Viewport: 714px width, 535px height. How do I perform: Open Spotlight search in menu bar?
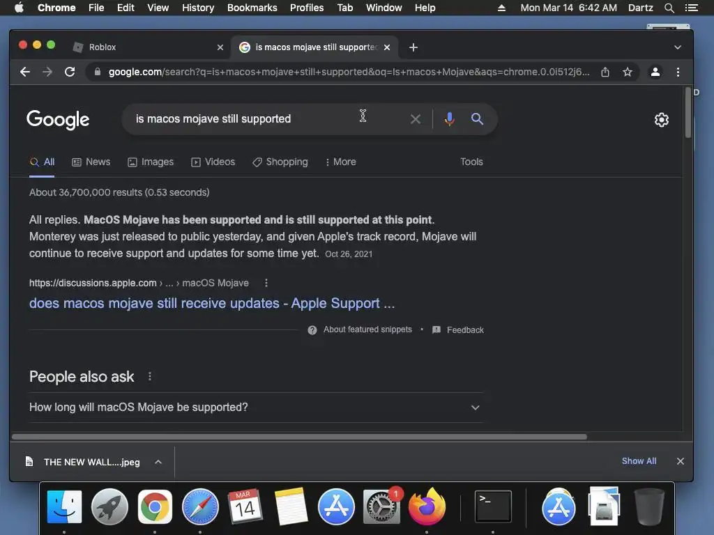[x=669, y=8]
